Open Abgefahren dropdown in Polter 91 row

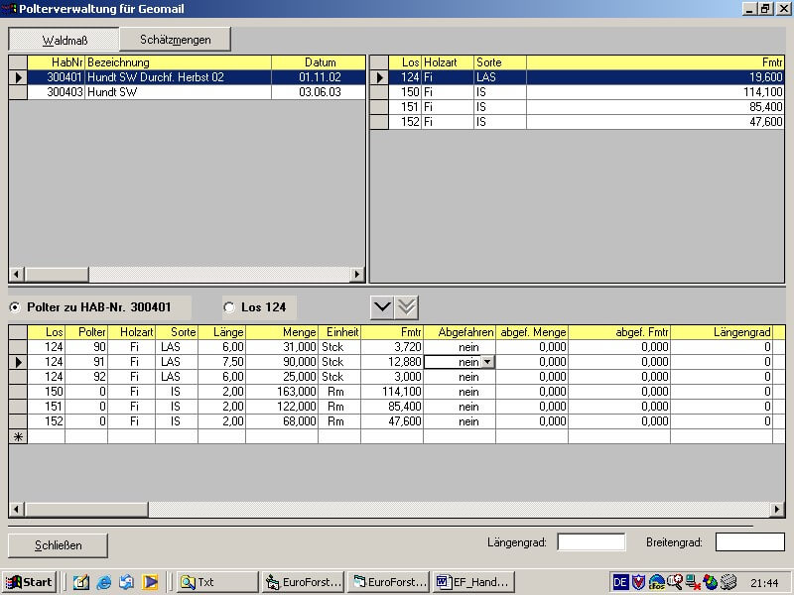click(x=487, y=362)
